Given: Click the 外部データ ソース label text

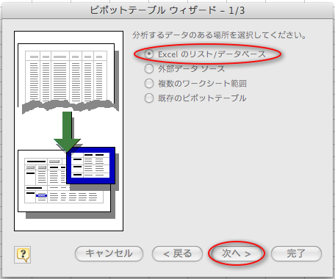Looking at the screenshot, I should coord(191,69).
